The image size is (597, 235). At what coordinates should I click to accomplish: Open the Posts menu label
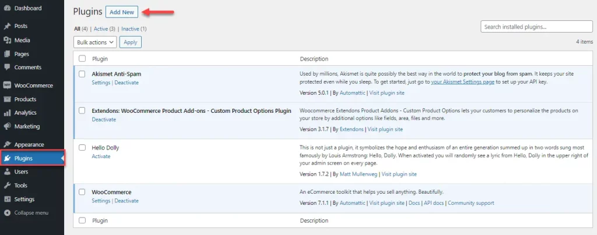point(21,26)
